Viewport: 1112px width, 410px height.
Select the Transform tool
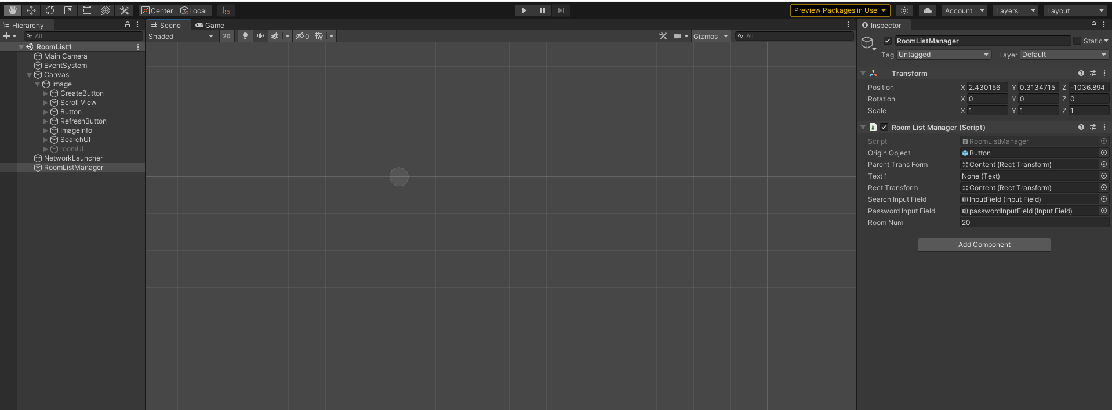(106, 10)
